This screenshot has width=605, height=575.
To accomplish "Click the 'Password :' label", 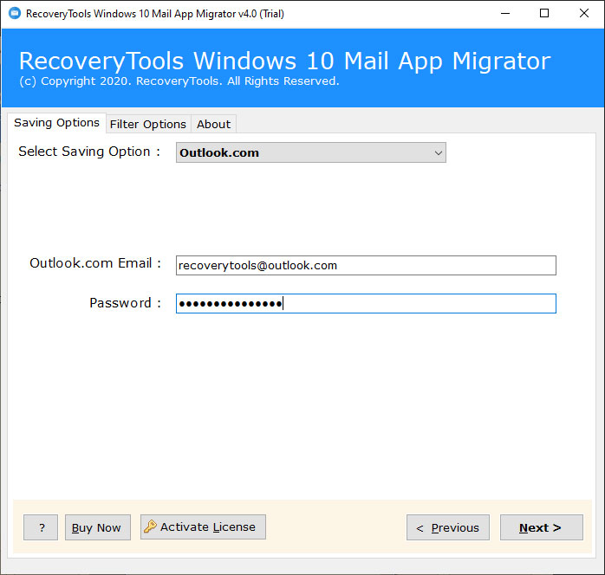I will pyautogui.click(x=125, y=303).
